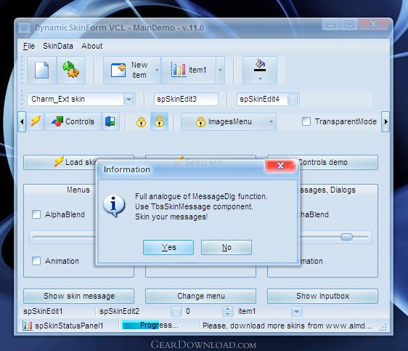Click the Show skin message button

[79, 296]
